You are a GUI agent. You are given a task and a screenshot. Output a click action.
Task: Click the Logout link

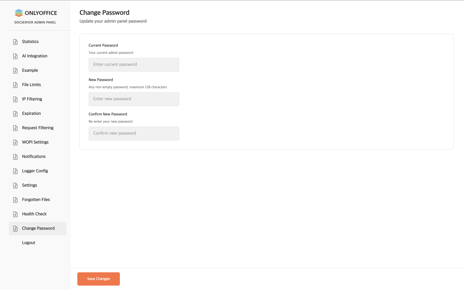(x=28, y=243)
